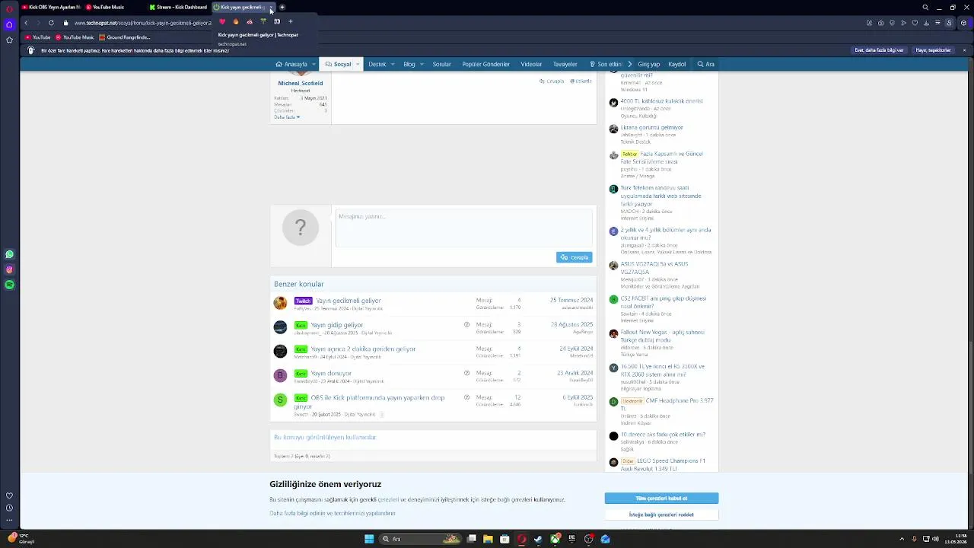Viewport: 974px width, 548px height.
Task: Open Popüler Gönderiler menu item
Action: click(x=485, y=65)
